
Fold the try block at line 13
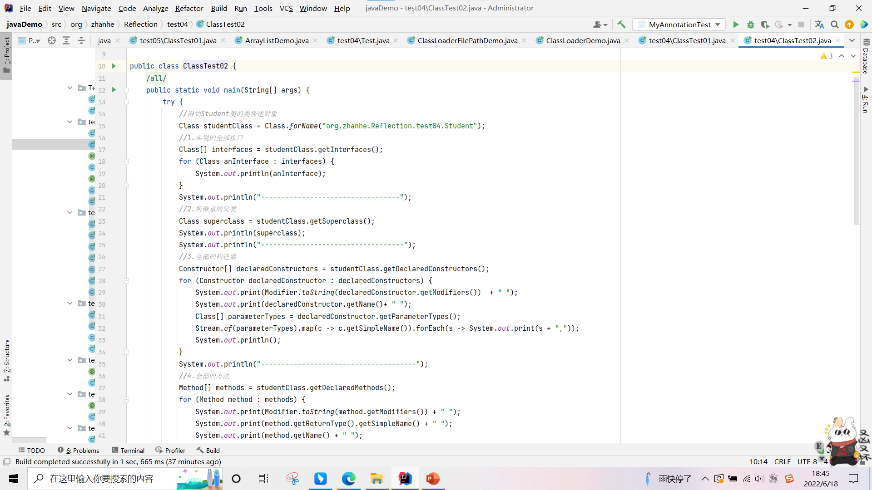[x=127, y=102]
